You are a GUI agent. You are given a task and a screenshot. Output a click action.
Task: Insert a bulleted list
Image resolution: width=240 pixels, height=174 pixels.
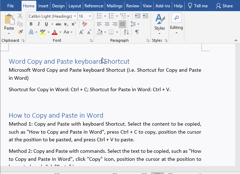[99, 16]
